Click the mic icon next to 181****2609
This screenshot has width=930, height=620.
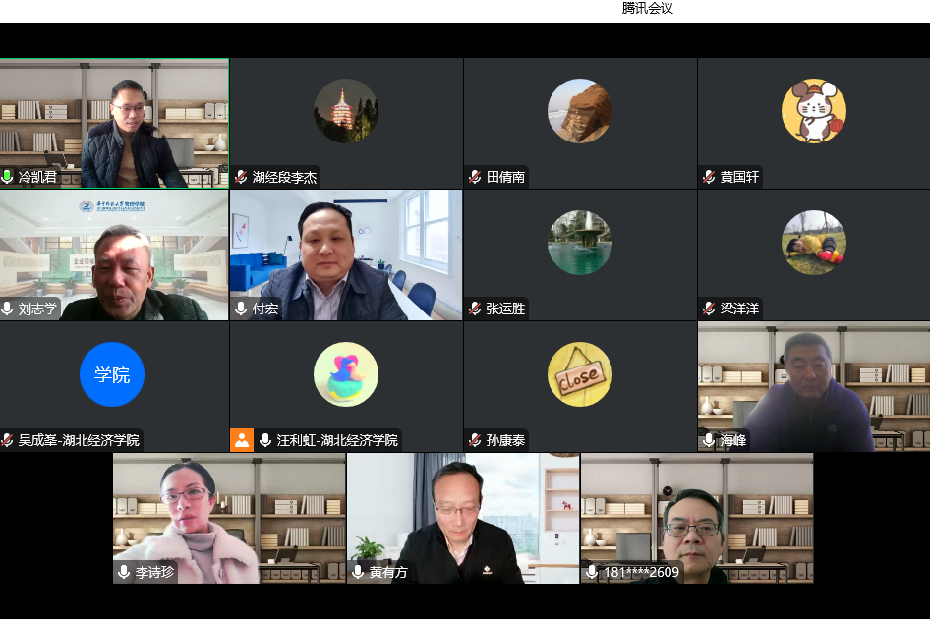592,572
